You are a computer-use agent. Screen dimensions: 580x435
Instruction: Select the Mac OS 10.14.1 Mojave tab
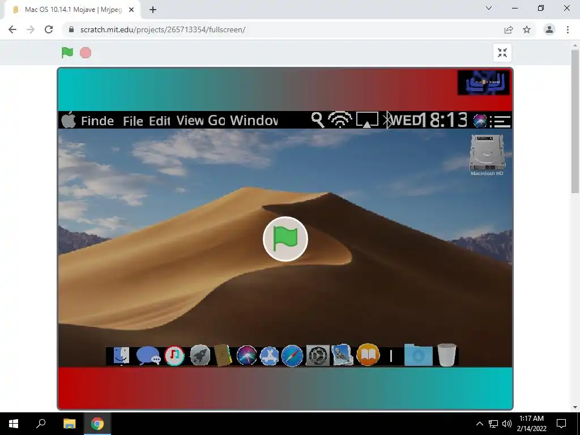(72, 10)
